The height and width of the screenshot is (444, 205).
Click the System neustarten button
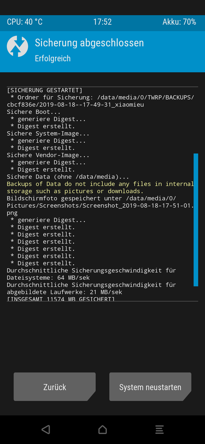pos(150,386)
